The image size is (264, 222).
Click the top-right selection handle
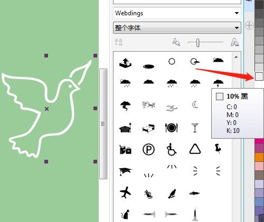[95, 56]
